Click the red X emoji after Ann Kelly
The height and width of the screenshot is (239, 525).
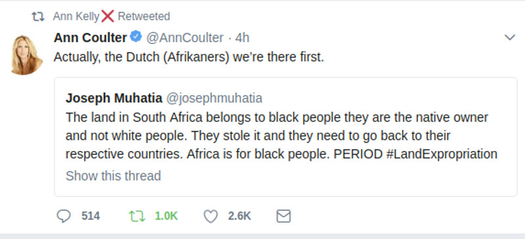[x=108, y=16]
